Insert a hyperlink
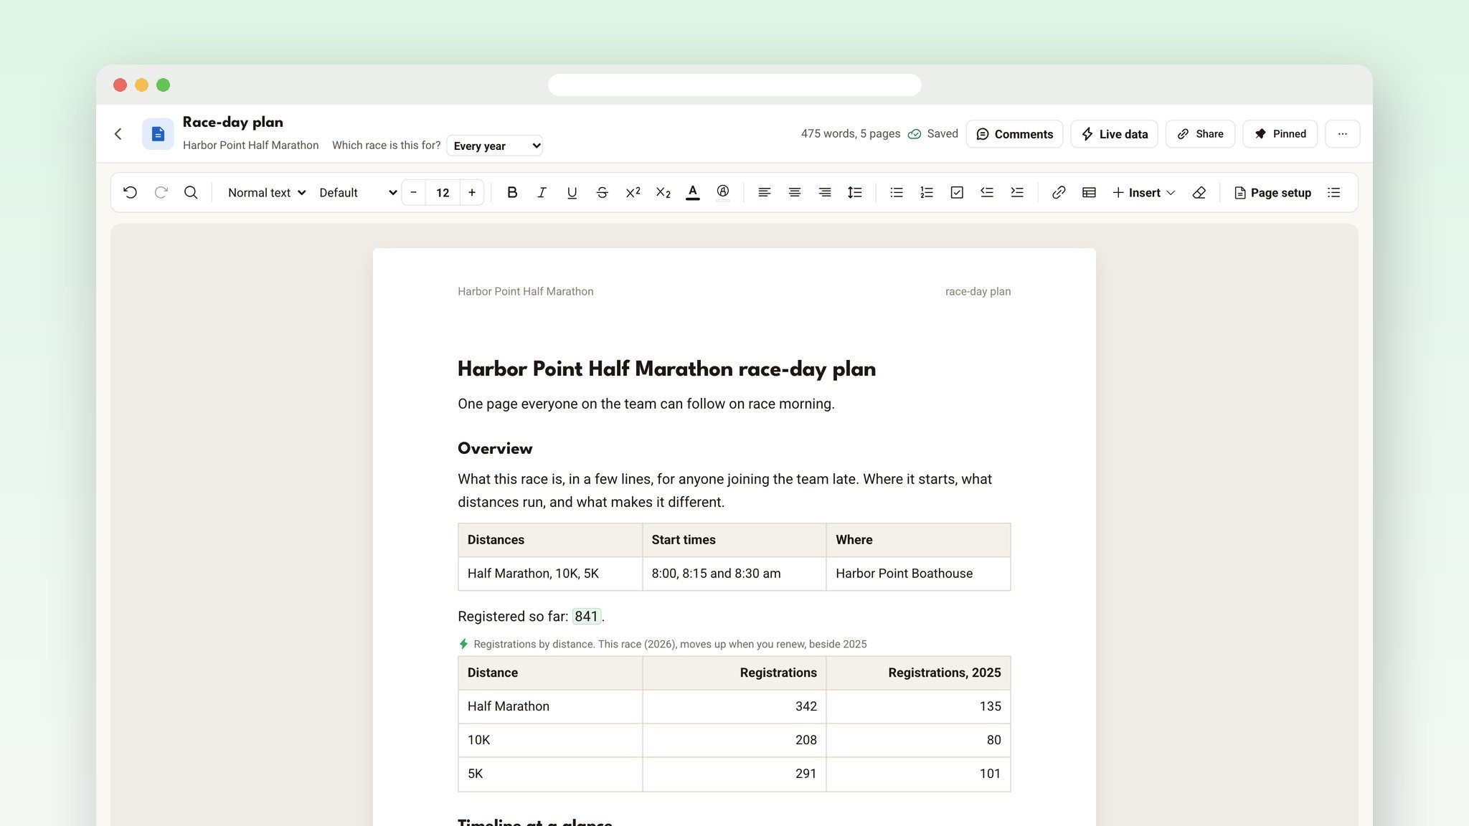 [1059, 192]
